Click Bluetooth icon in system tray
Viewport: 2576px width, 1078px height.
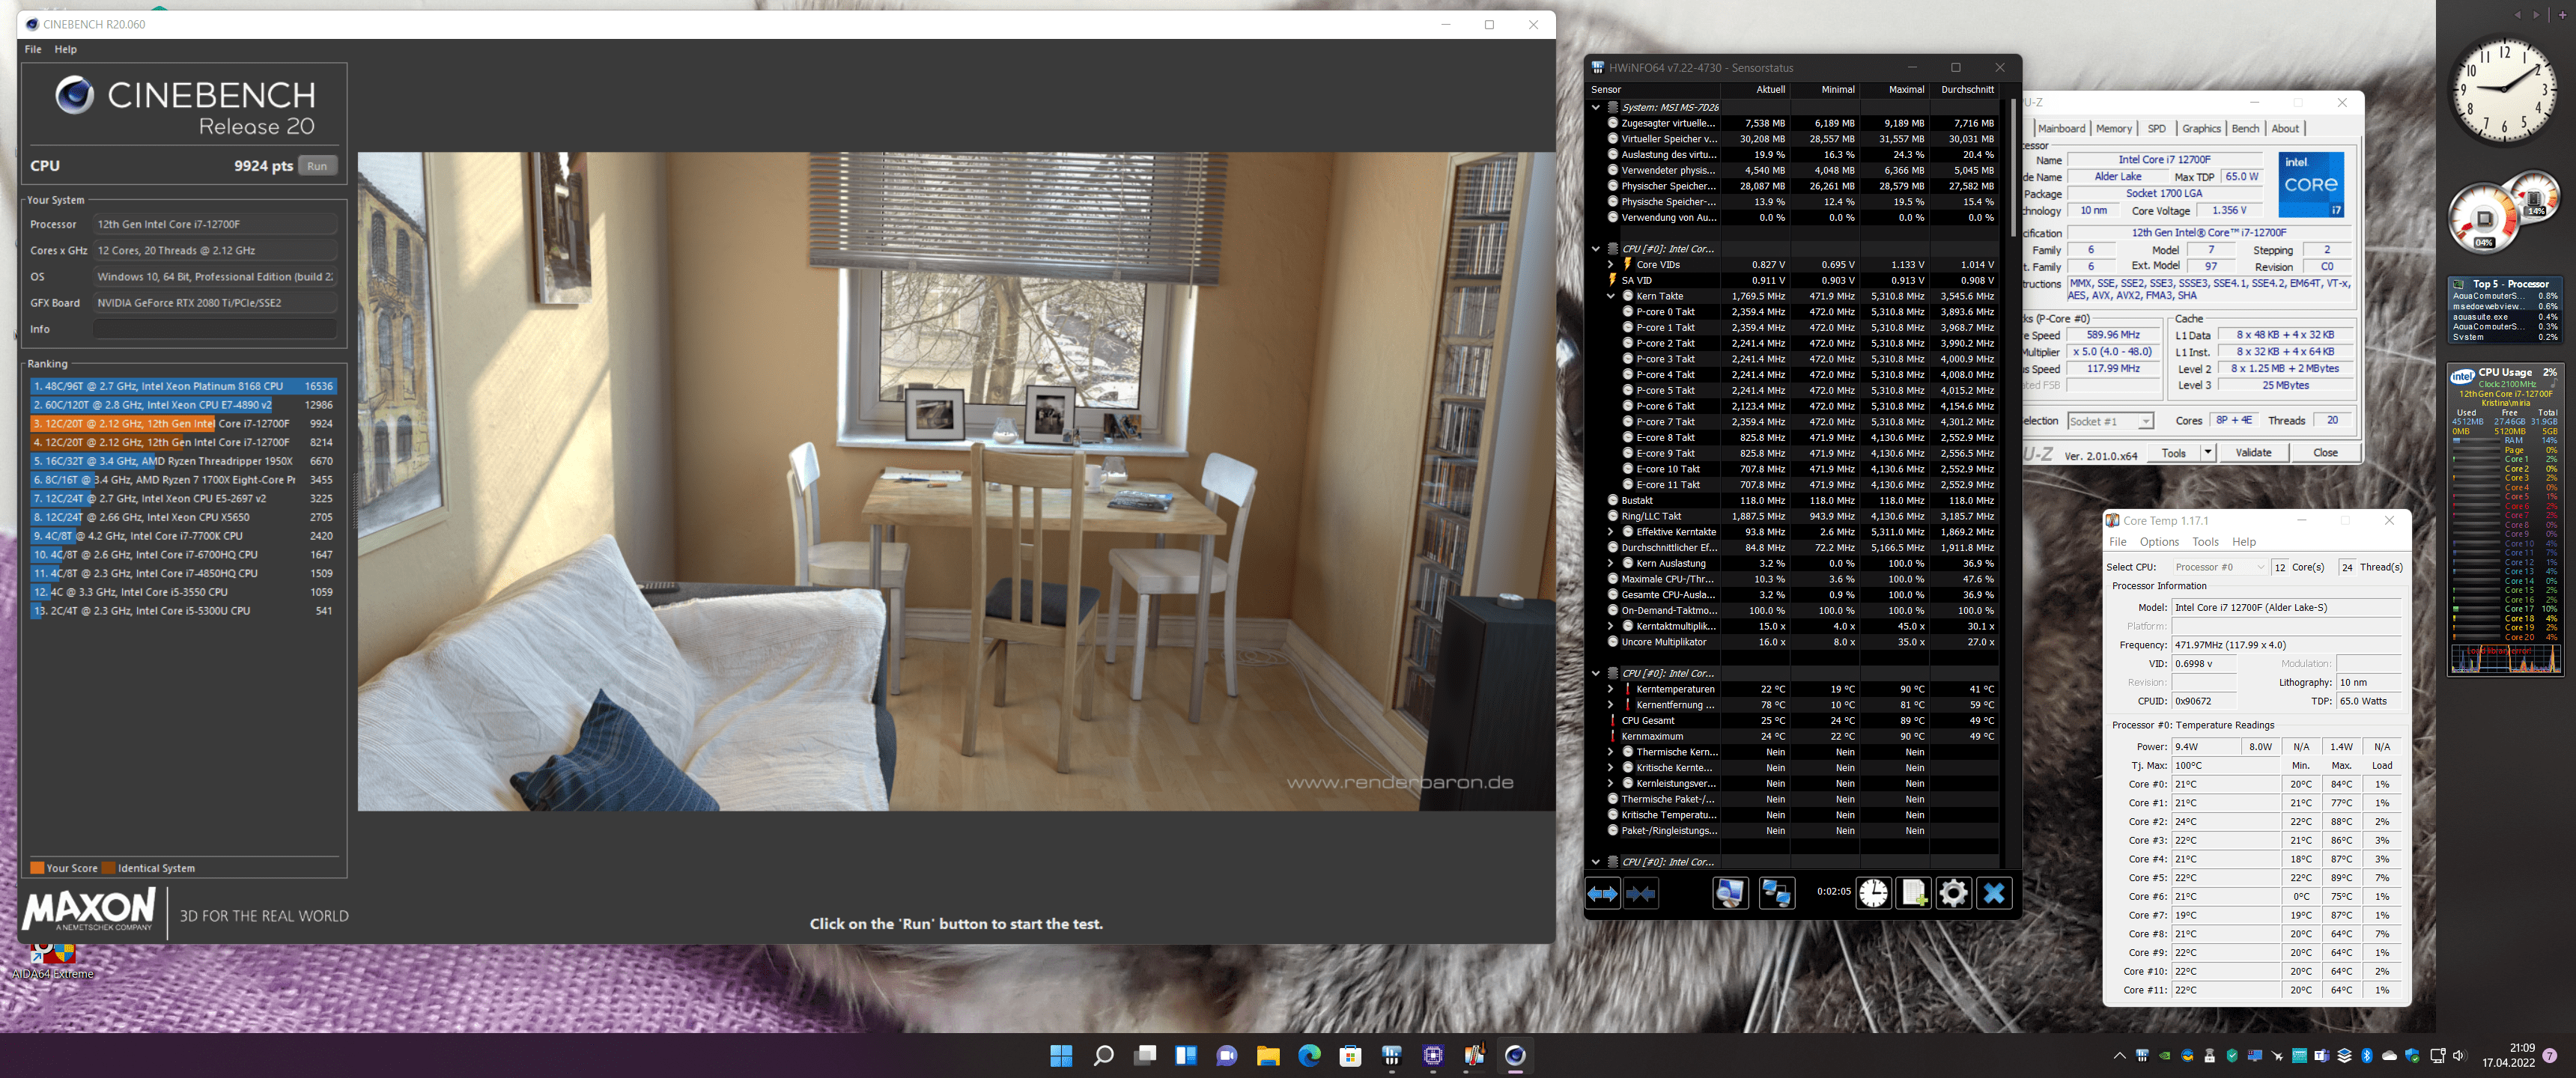pyautogui.click(x=2366, y=1056)
